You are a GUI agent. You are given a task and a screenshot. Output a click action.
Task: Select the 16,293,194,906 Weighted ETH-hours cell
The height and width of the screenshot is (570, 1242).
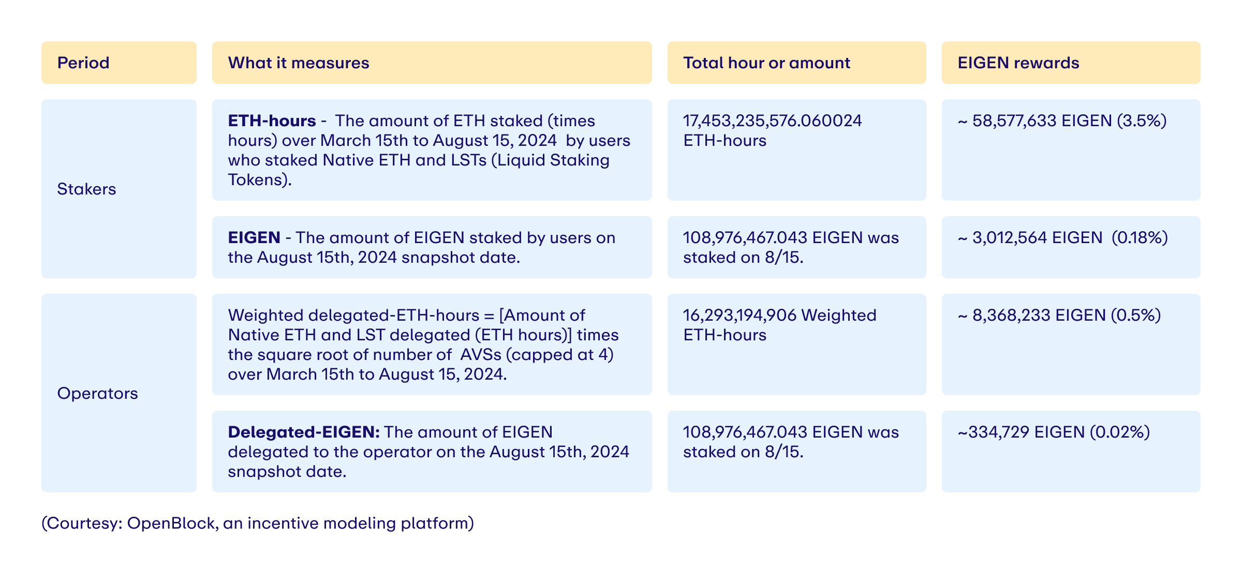tap(797, 344)
